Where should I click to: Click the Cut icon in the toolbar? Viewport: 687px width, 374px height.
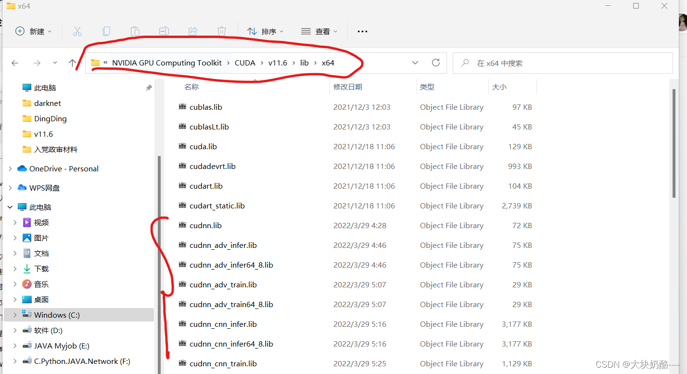(x=77, y=31)
